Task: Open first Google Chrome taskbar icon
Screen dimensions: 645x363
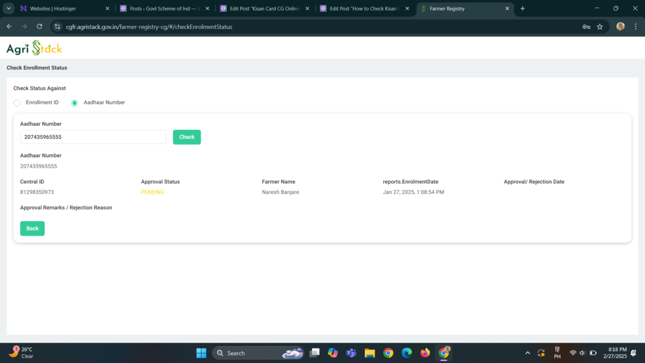Action: click(388, 353)
